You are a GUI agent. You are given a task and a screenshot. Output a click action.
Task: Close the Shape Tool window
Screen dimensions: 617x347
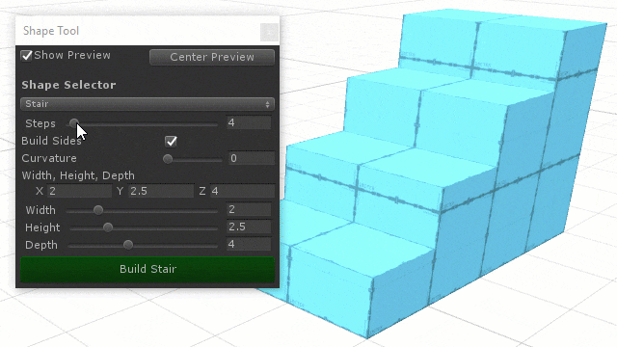[269, 32]
